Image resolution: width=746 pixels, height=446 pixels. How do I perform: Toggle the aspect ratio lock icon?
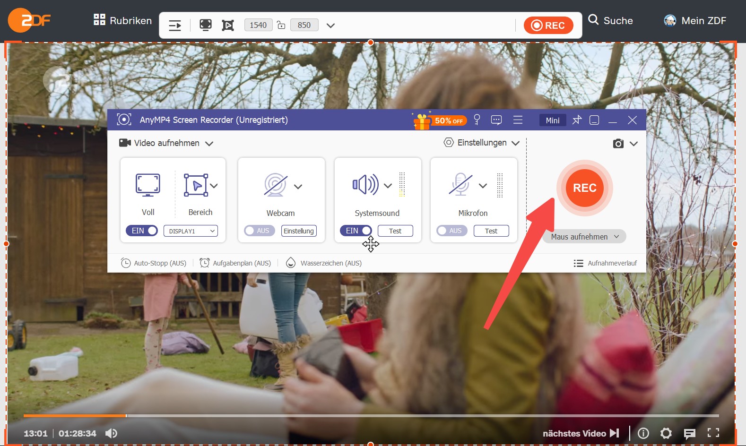(x=281, y=25)
